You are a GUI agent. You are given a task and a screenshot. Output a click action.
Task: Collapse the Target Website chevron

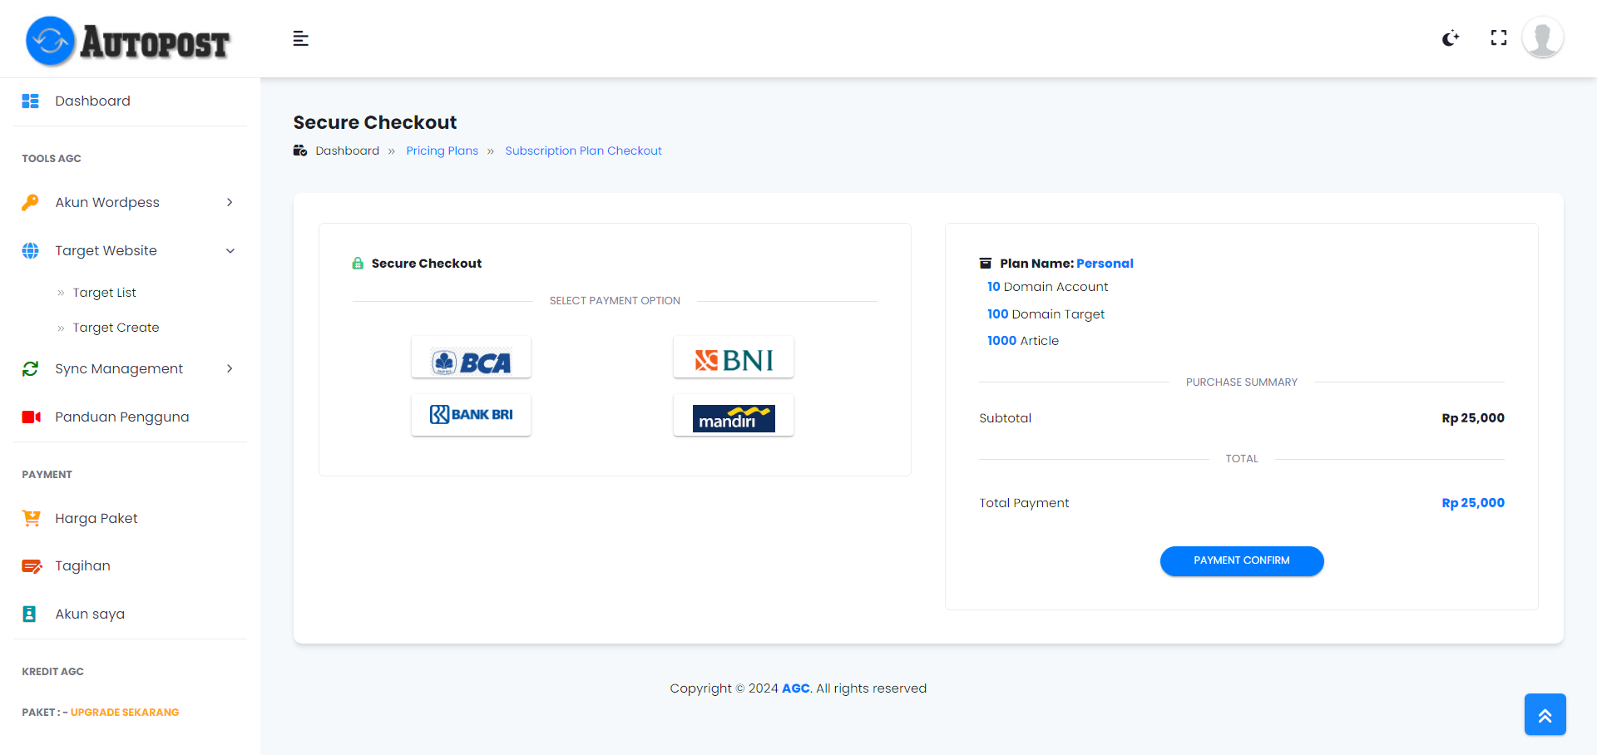point(230,251)
